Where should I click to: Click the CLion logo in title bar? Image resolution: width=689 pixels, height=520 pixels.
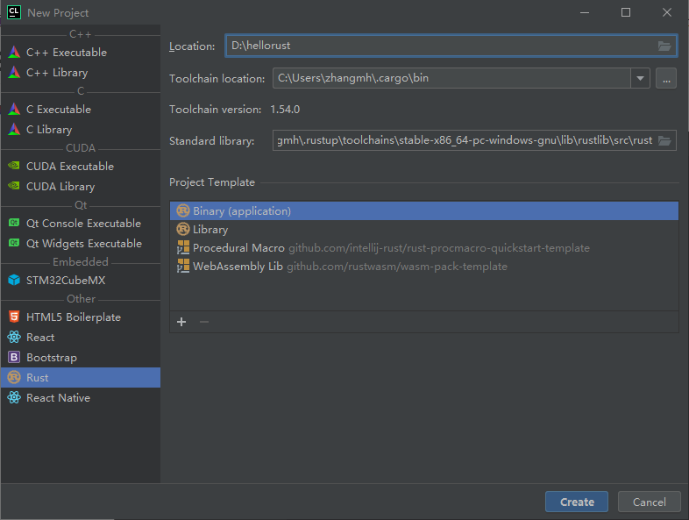[x=14, y=12]
